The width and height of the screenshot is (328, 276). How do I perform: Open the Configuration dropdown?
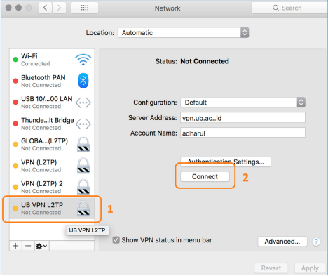[x=243, y=103]
